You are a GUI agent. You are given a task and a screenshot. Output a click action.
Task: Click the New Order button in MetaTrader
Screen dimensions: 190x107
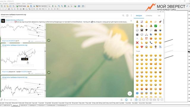[x=21, y=6]
